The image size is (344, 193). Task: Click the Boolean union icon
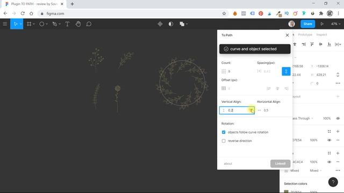[182, 24]
